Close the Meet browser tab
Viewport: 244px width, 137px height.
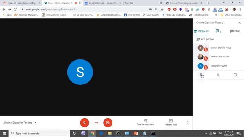[x=80, y=3]
